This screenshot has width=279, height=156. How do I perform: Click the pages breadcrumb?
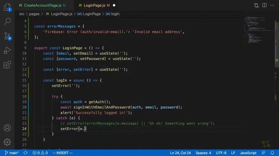click(x=34, y=14)
